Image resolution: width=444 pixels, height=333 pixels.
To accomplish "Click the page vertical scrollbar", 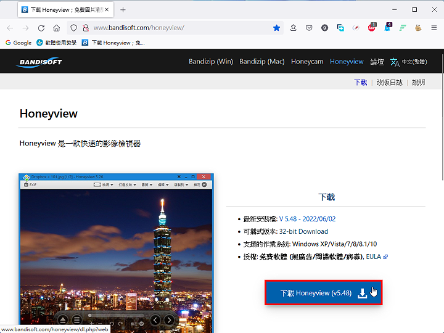I will coord(442,116).
